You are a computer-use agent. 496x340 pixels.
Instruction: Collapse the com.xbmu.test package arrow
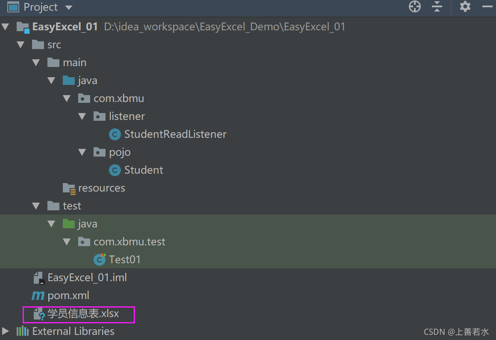coord(67,242)
